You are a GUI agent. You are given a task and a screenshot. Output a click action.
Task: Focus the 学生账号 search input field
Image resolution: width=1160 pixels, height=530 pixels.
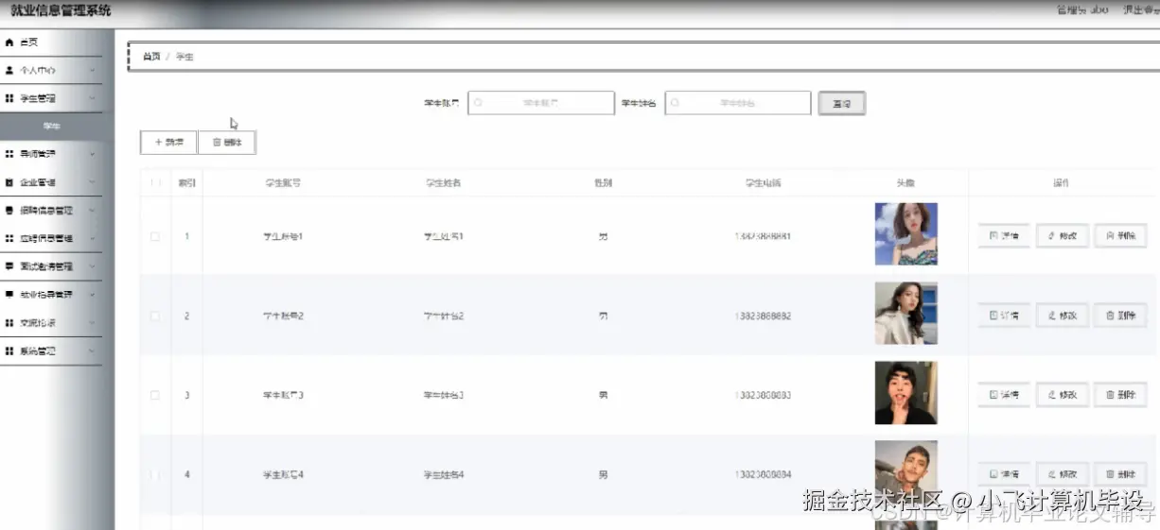pos(541,103)
